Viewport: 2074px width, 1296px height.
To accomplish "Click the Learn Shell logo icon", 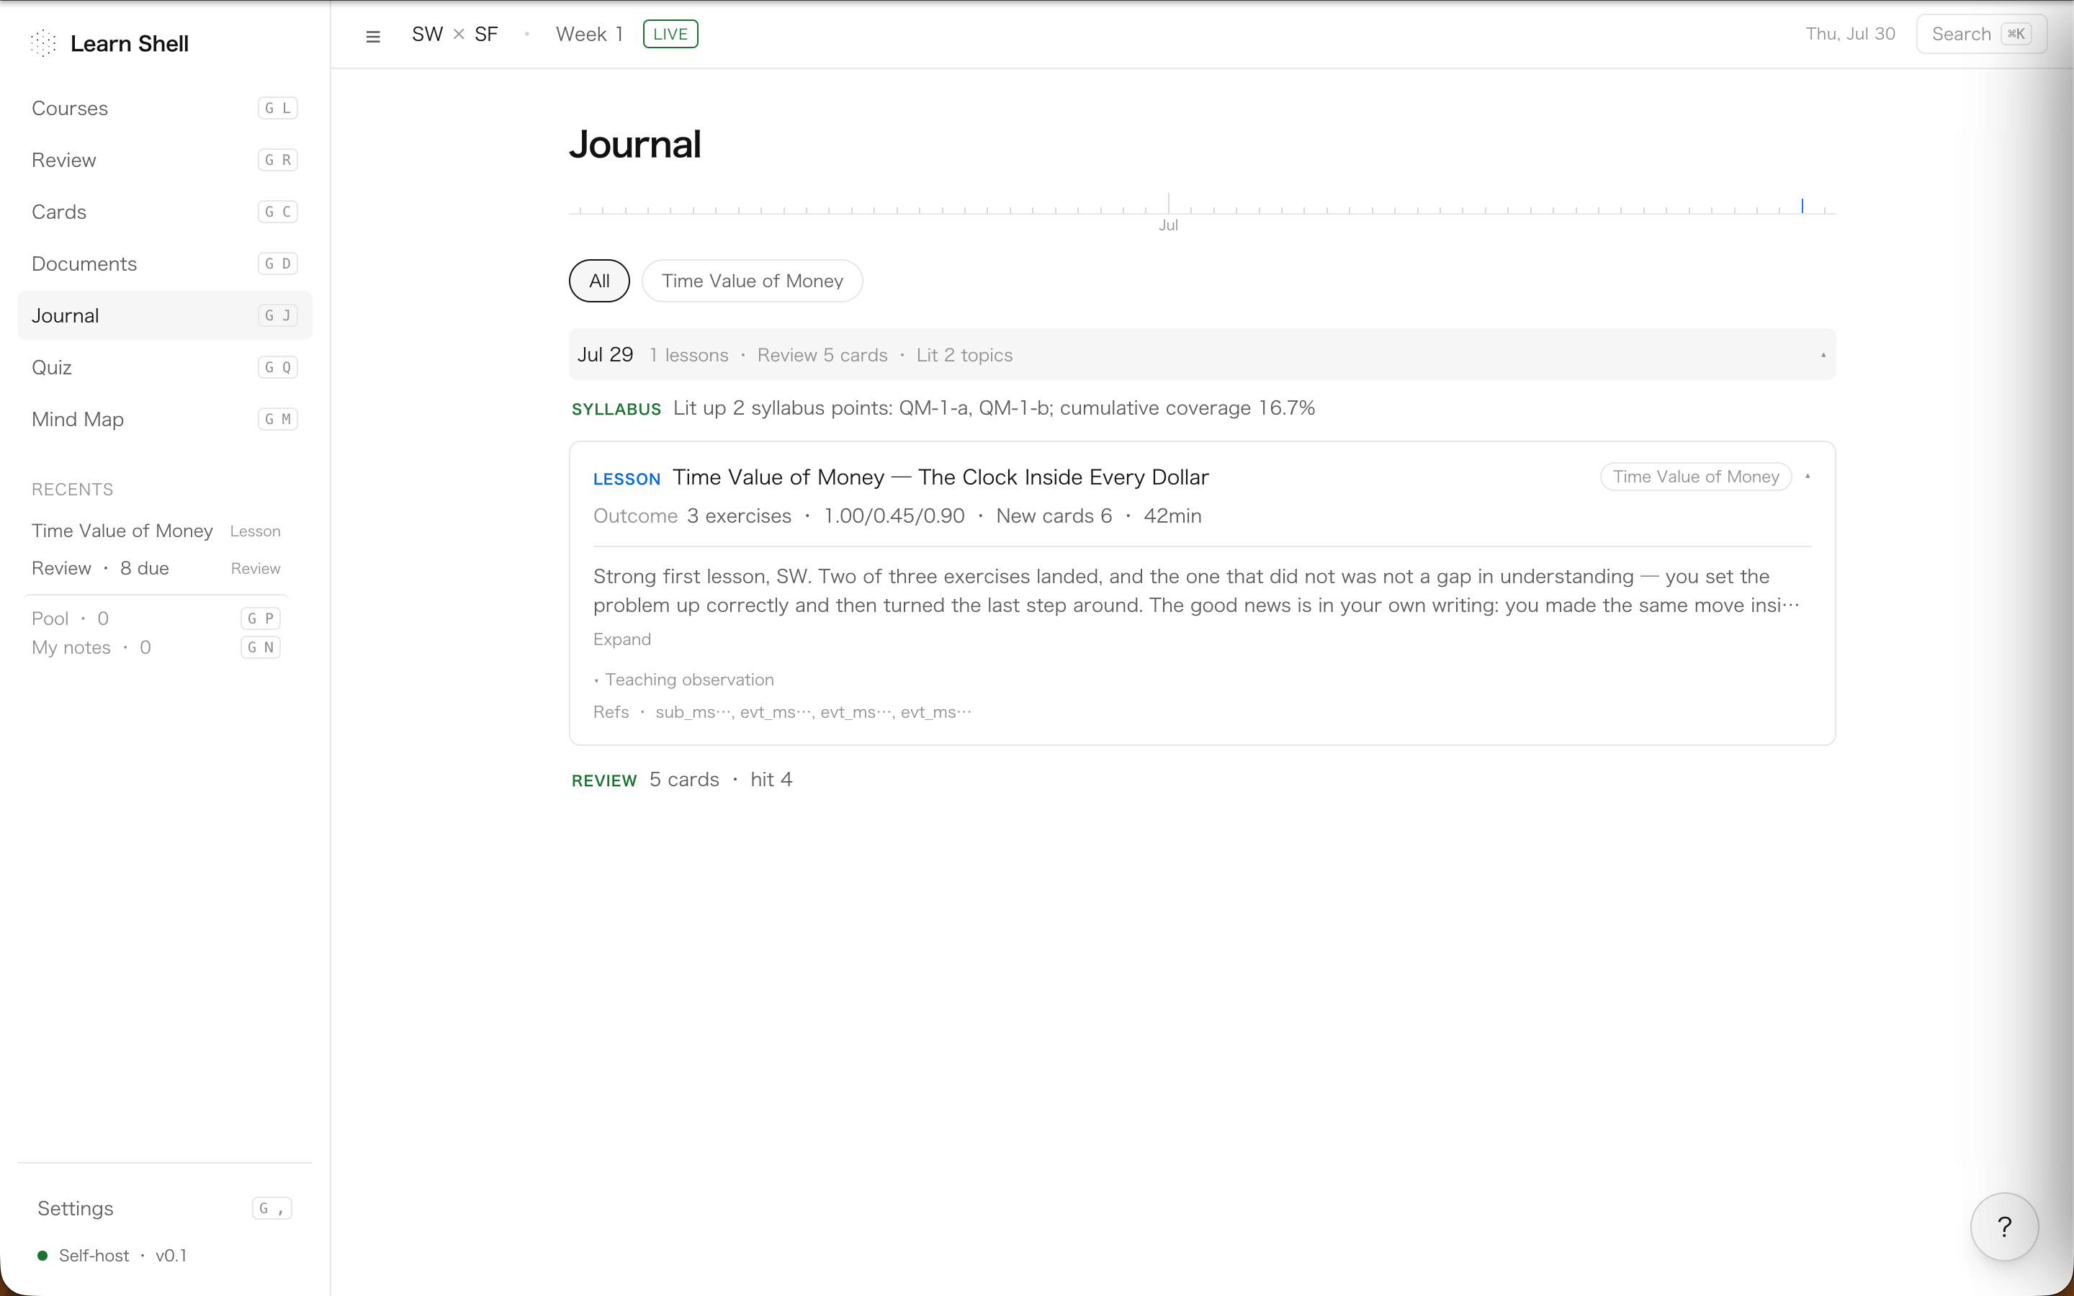I will pyautogui.click(x=43, y=43).
